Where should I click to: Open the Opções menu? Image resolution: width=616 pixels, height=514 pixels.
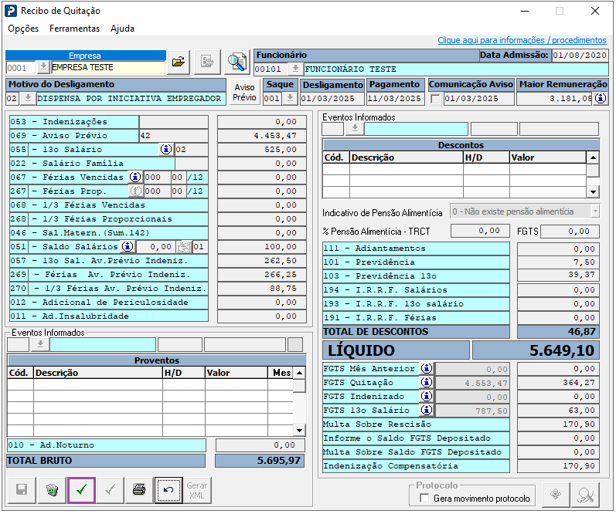tap(23, 29)
